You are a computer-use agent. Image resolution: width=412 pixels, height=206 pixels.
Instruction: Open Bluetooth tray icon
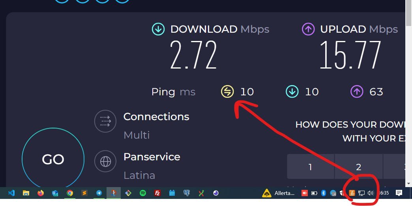point(324,193)
